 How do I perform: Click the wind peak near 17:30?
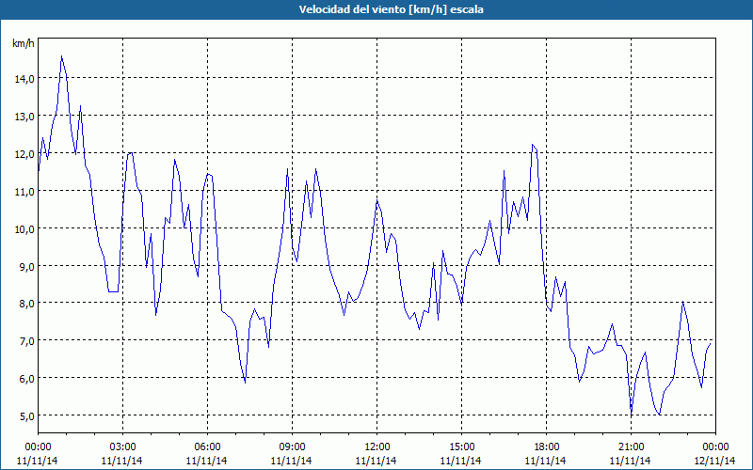click(533, 145)
